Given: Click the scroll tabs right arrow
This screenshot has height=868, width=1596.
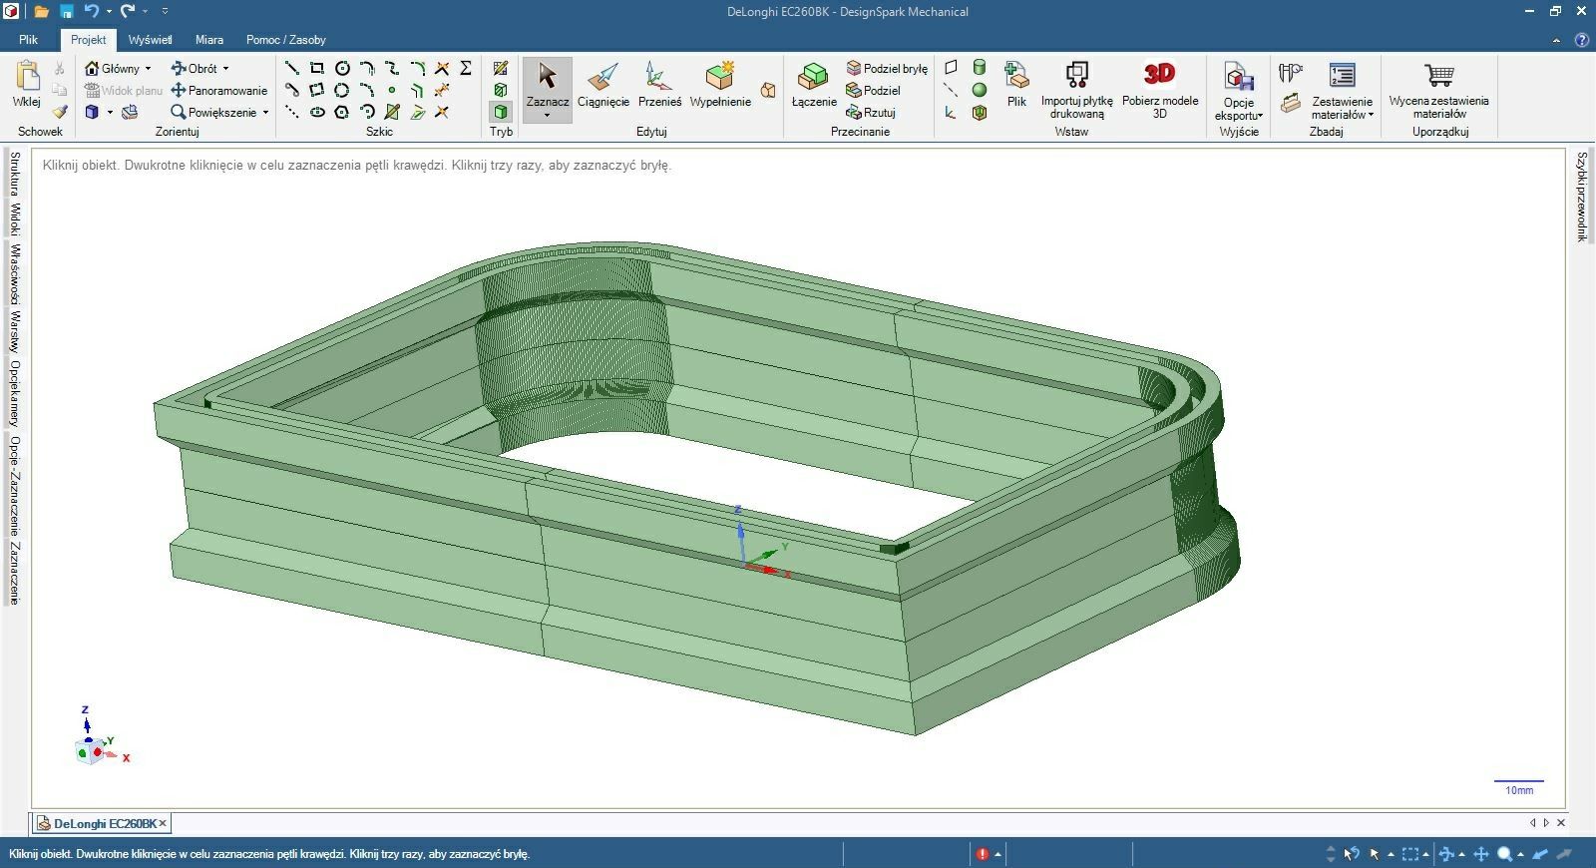Looking at the screenshot, I should click(1546, 823).
